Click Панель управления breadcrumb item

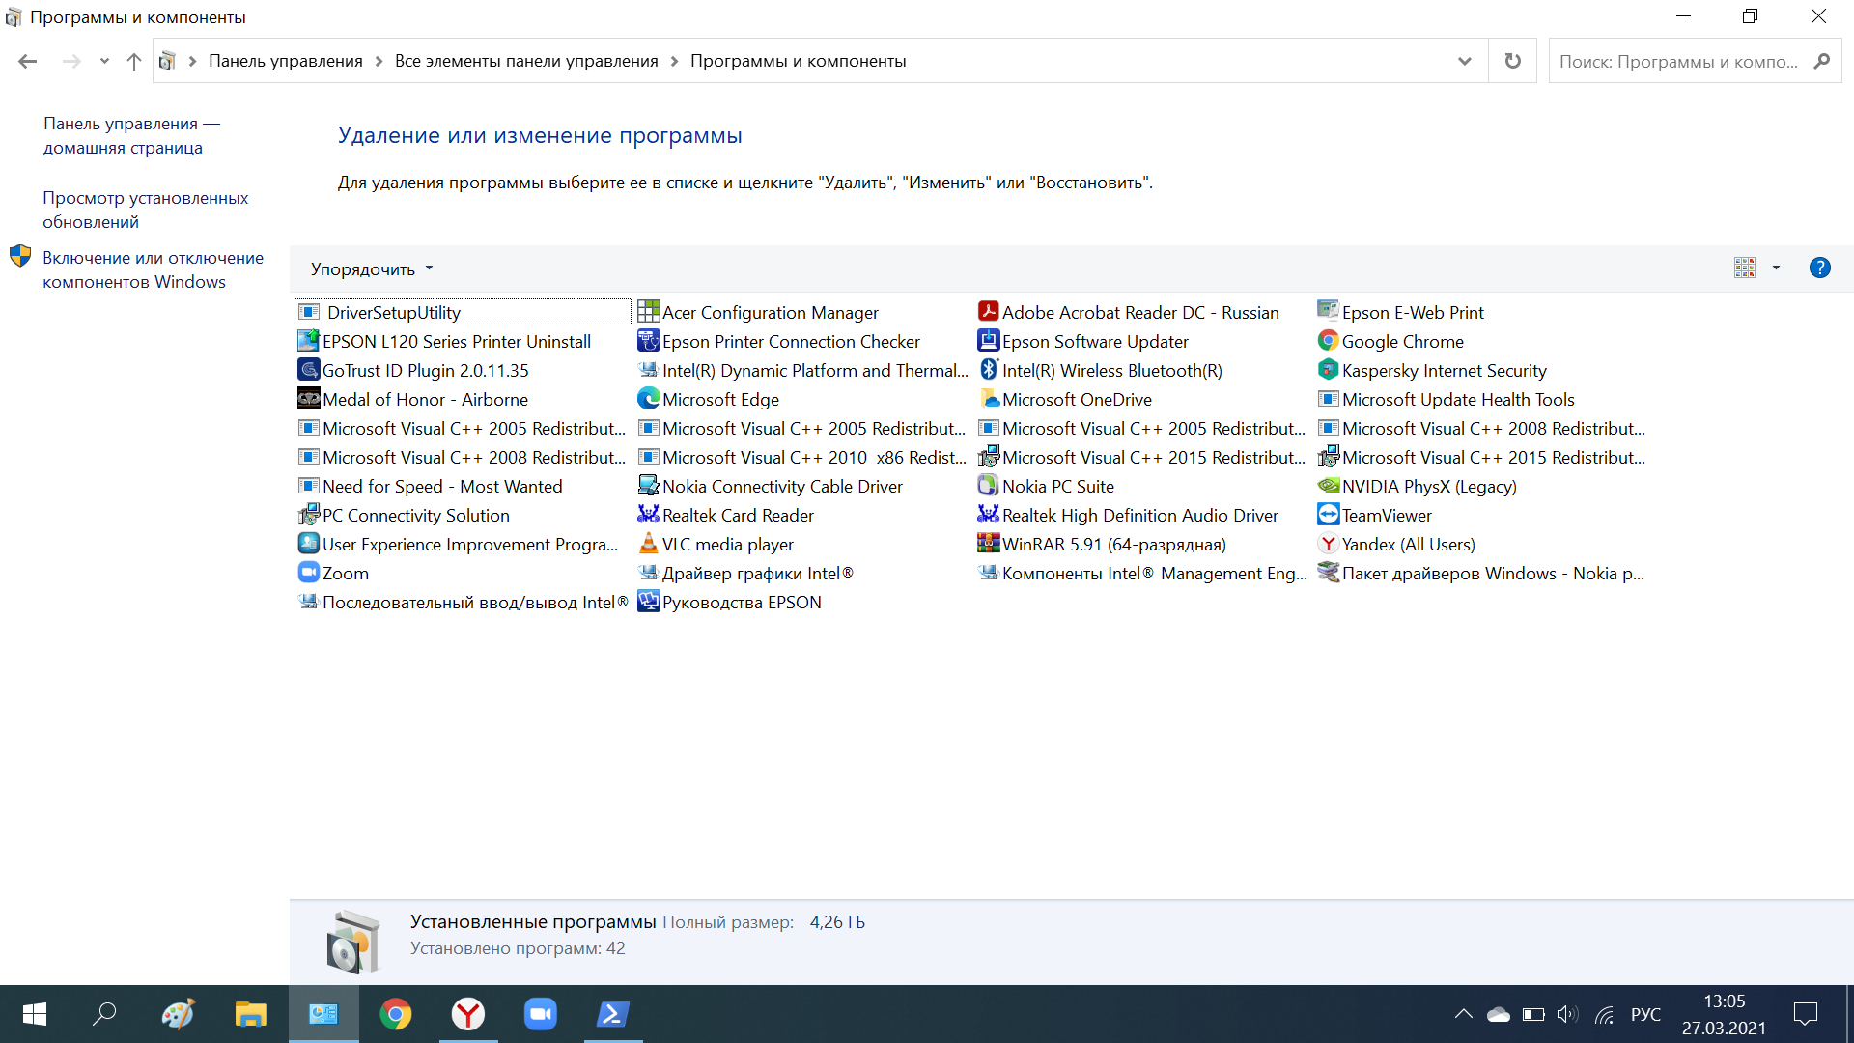(x=286, y=61)
